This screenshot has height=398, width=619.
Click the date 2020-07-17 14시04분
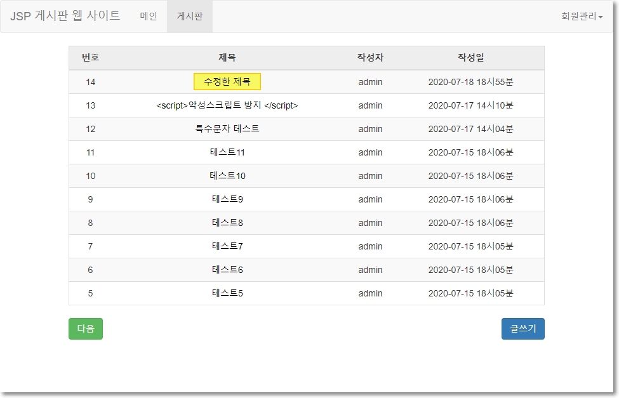pos(470,129)
